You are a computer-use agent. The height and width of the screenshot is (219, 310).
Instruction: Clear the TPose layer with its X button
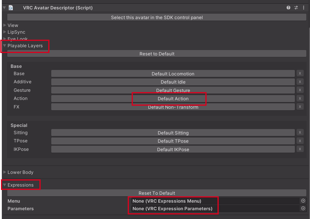(300, 141)
